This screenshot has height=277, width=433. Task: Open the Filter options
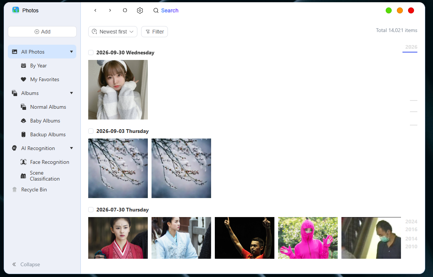155,32
